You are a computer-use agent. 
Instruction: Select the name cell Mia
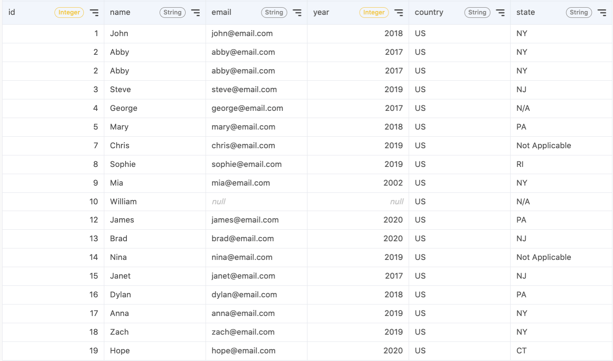coord(155,183)
